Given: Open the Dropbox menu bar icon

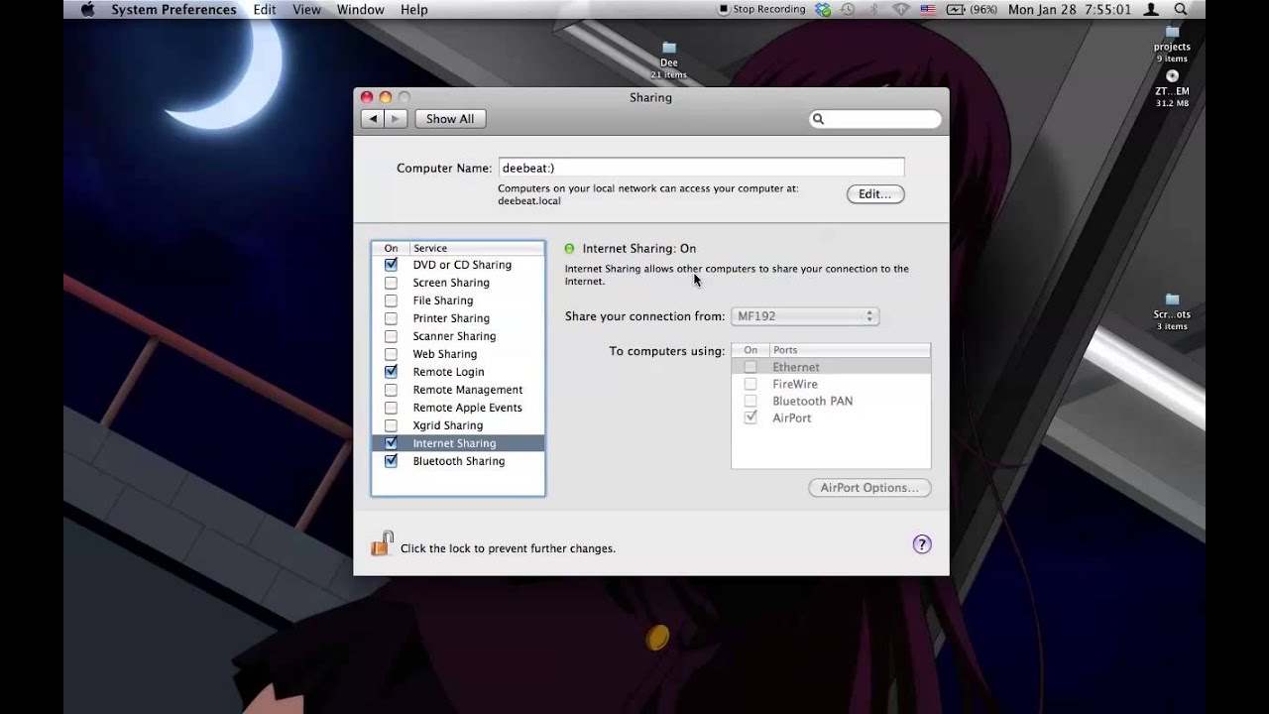Looking at the screenshot, I should point(823,10).
